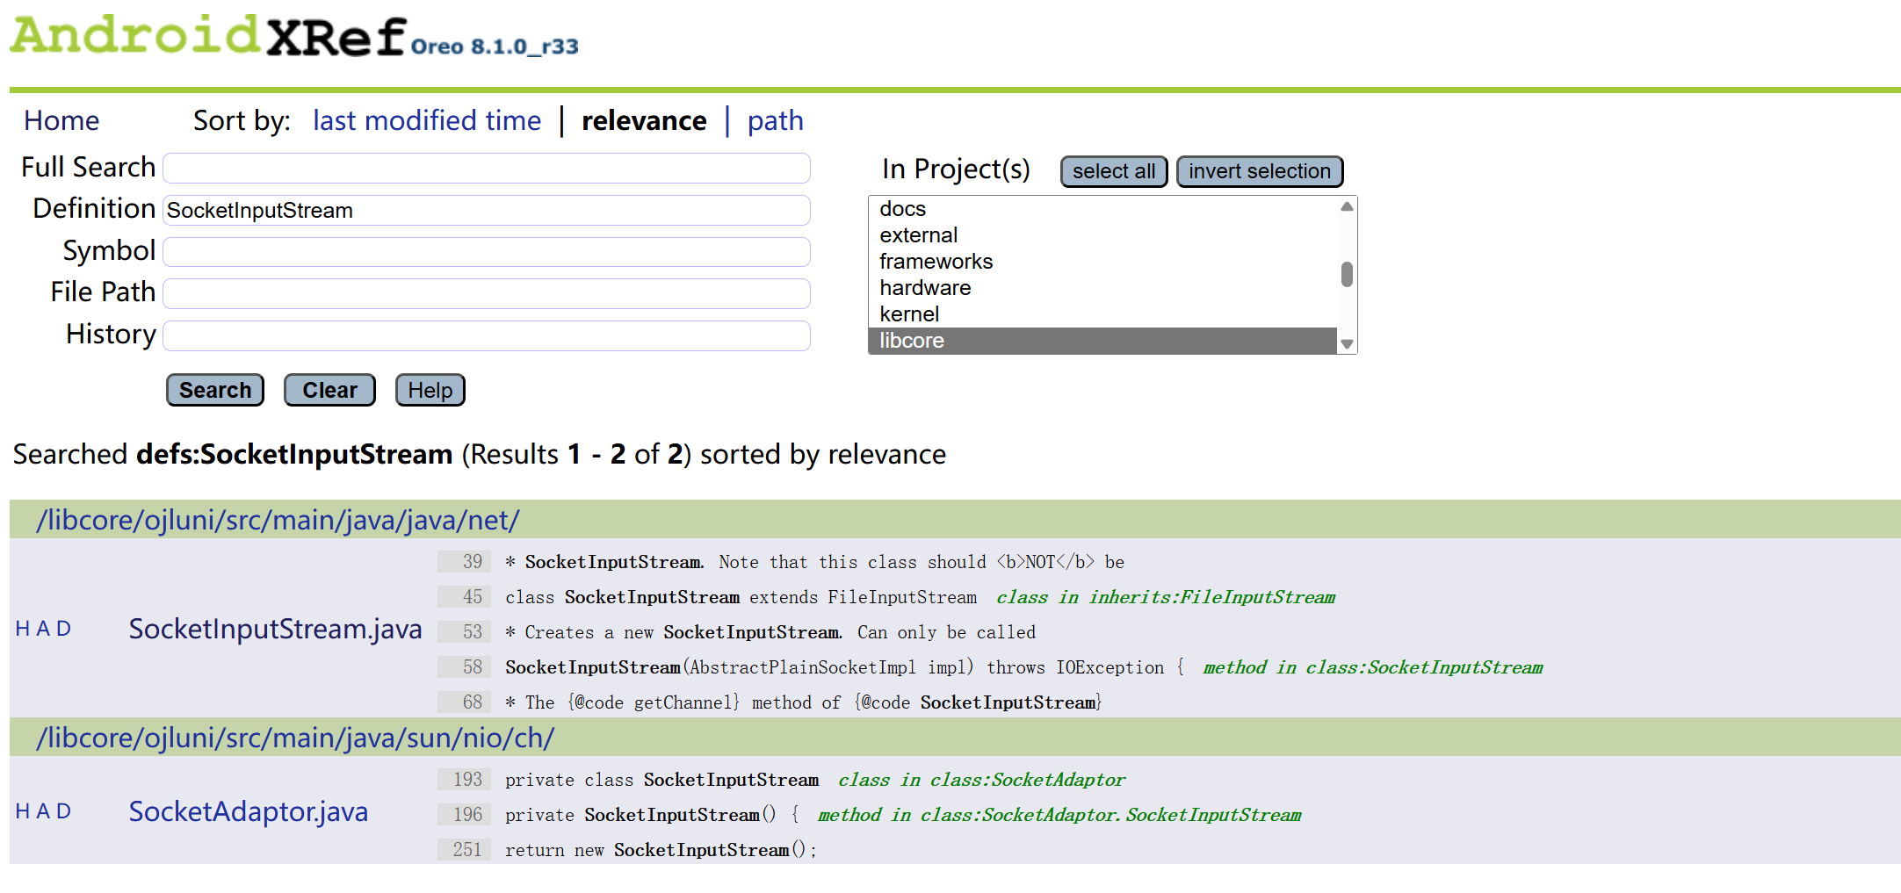The height and width of the screenshot is (893, 1901).
Task: Open SocketAdaptor.java file link
Action: pyautogui.click(x=248, y=811)
